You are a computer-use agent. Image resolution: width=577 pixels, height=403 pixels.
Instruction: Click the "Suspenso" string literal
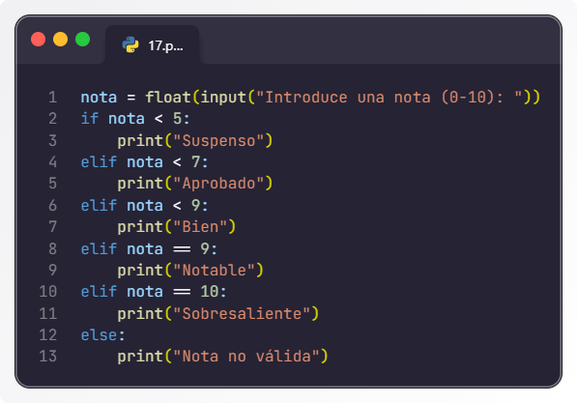(x=218, y=141)
